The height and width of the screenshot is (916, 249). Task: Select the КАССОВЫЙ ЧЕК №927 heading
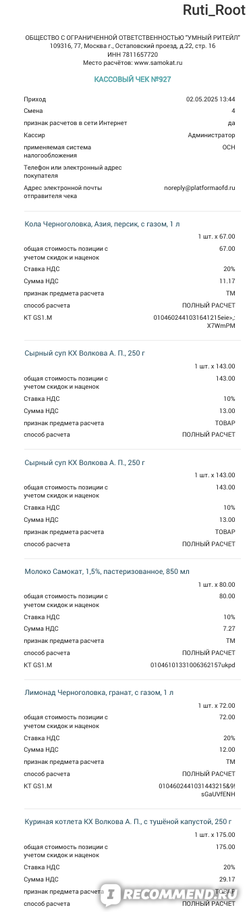133,79
